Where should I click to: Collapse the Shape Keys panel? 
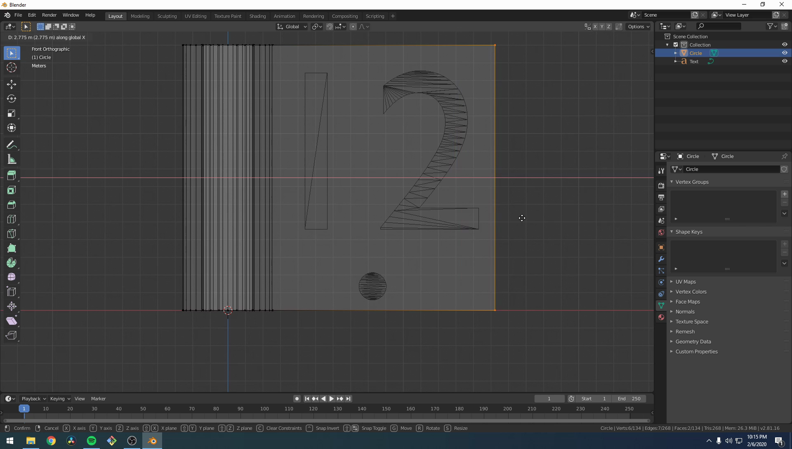[672, 232]
